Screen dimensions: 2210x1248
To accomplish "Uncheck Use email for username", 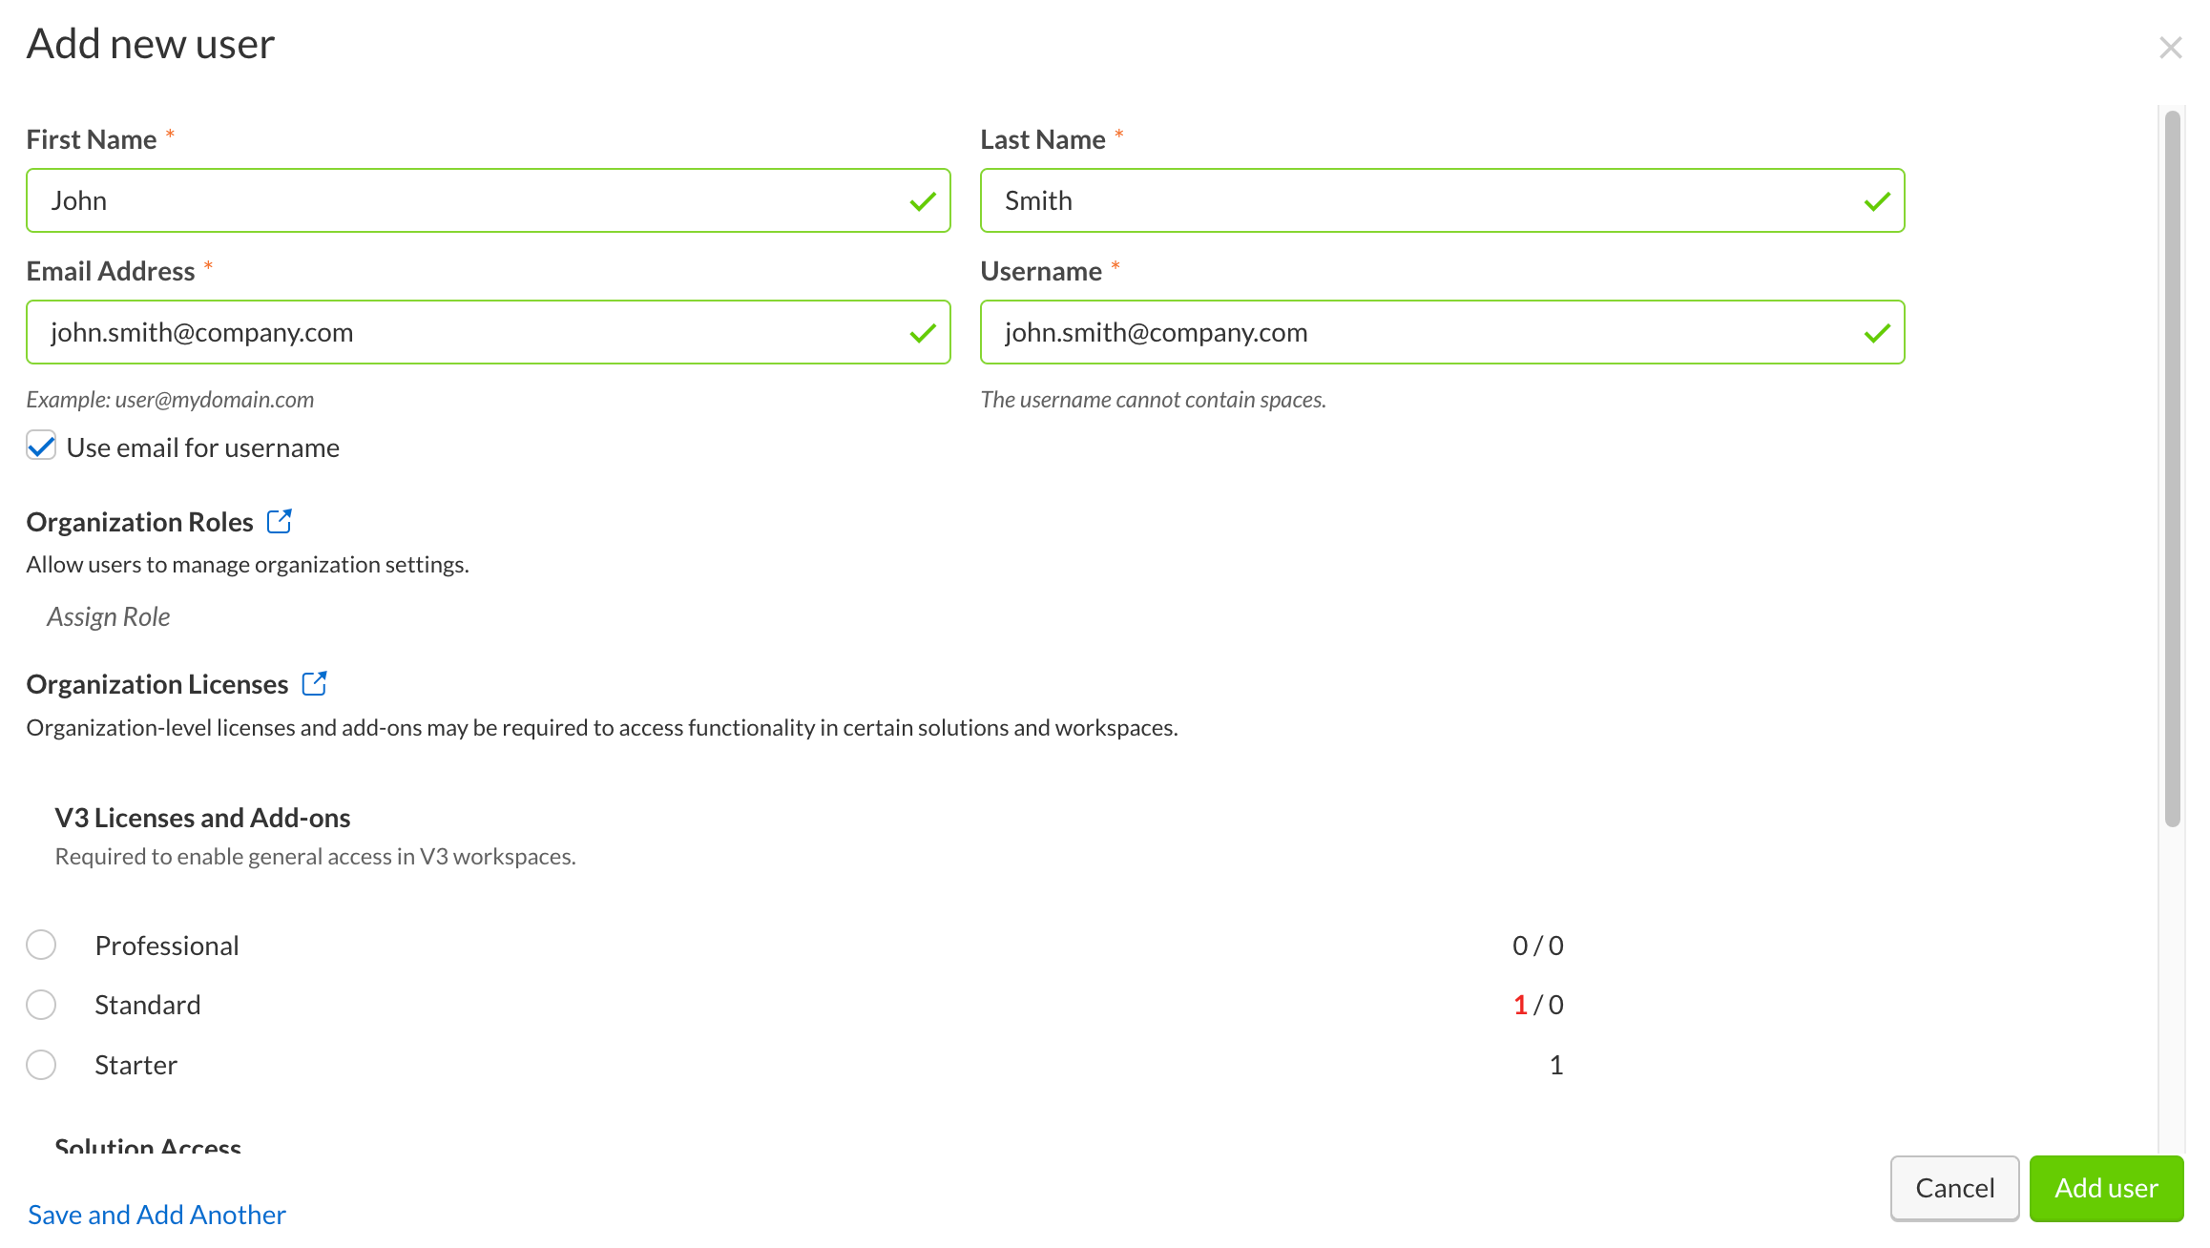I will tap(40, 446).
